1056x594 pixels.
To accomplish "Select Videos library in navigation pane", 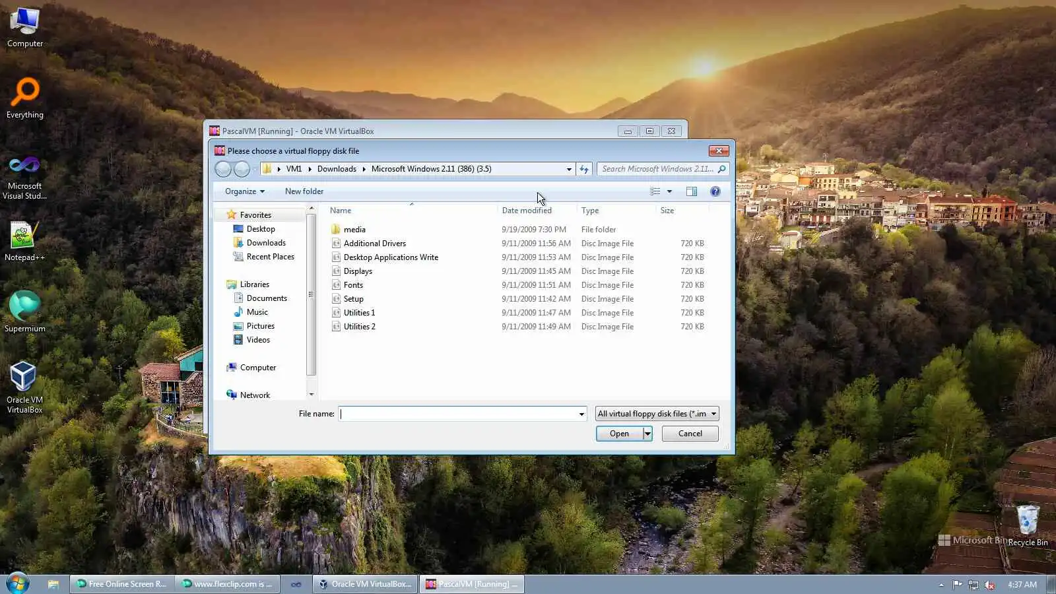I will (x=258, y=340).
